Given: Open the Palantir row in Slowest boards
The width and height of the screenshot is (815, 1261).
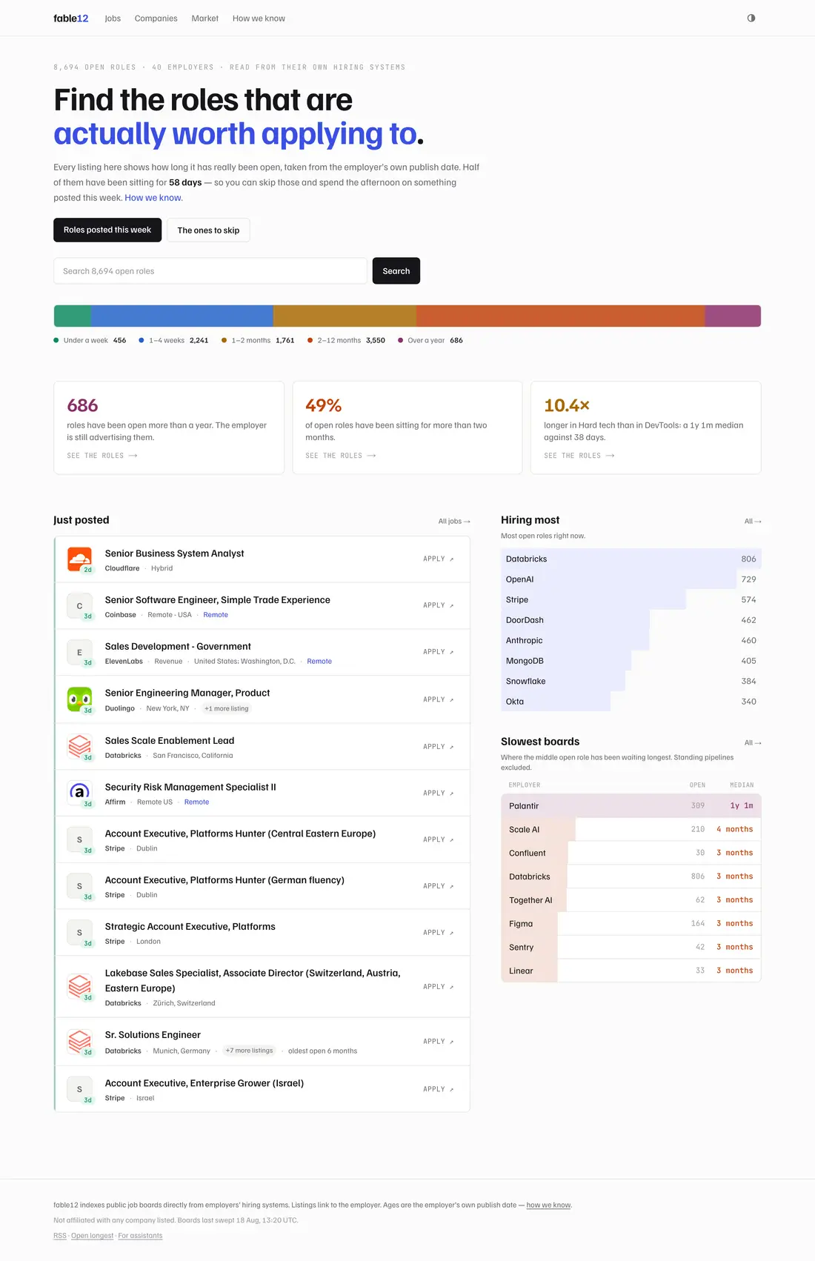Looking at the screenshot, I should click(631, 806).
